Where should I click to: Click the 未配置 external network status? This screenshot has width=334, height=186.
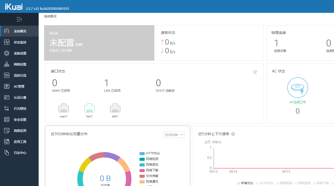62,43
